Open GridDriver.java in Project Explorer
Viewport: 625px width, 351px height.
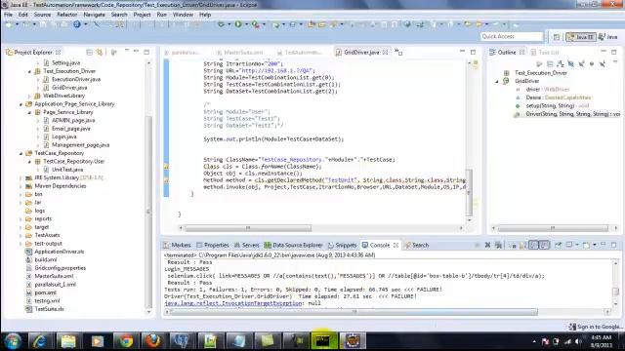(x=69, y=88)
